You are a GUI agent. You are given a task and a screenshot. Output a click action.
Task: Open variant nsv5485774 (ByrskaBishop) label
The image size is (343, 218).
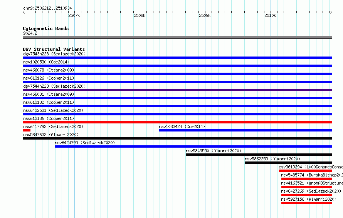312,175
